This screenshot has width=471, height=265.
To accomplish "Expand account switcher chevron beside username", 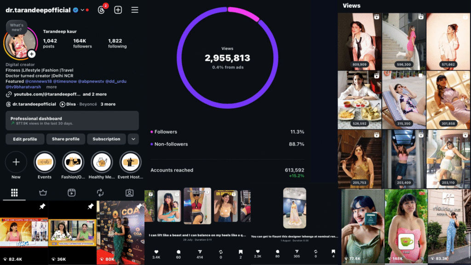I will pyautogui.click(x=82, y=10).
